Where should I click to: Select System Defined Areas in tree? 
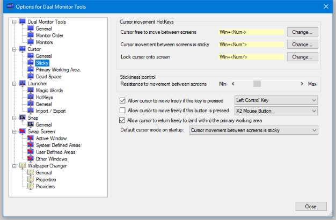(58, 145)
